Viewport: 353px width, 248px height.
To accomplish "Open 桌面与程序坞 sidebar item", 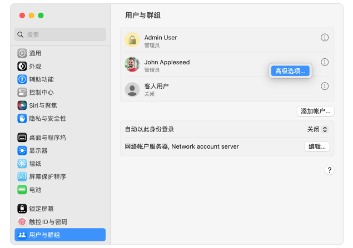I will (x=47, y=138).
